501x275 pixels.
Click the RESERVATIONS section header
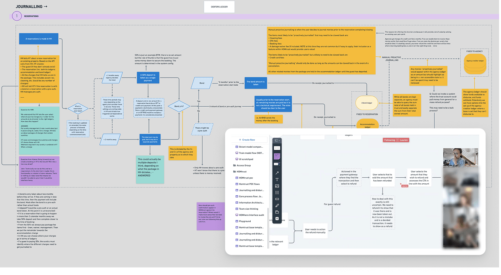(31, 16)
